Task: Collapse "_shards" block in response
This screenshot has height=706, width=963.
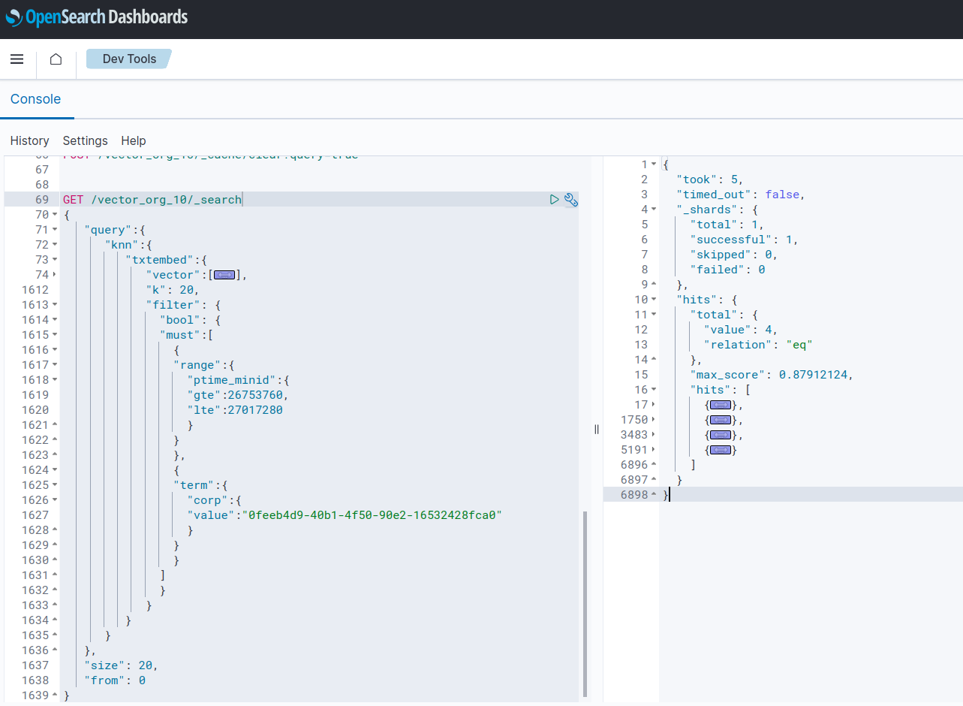Action: 654,210
